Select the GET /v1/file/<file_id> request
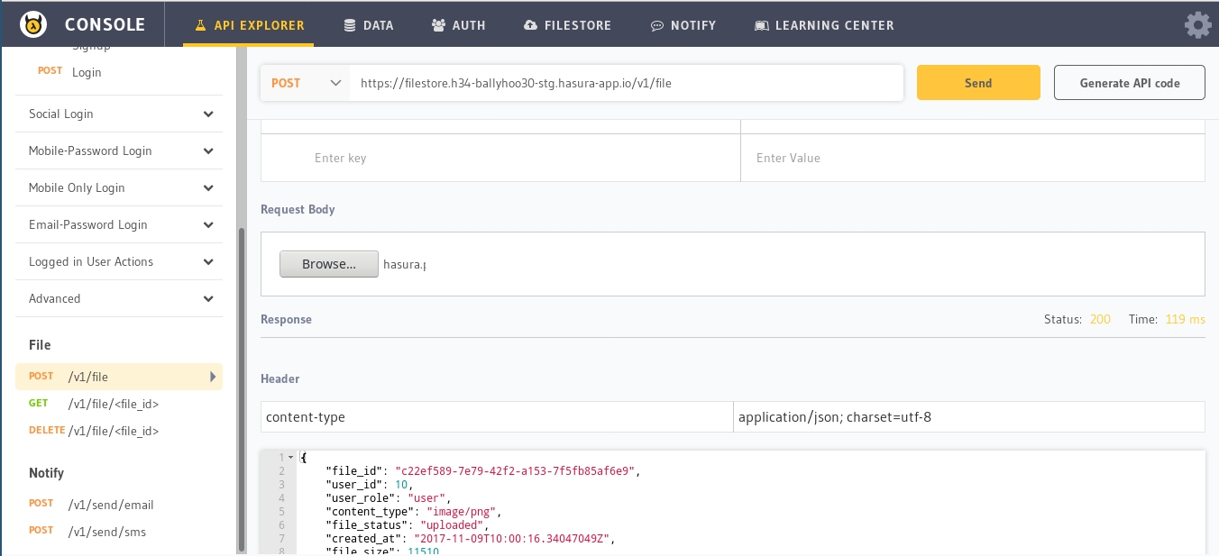 tap(119, 404)
